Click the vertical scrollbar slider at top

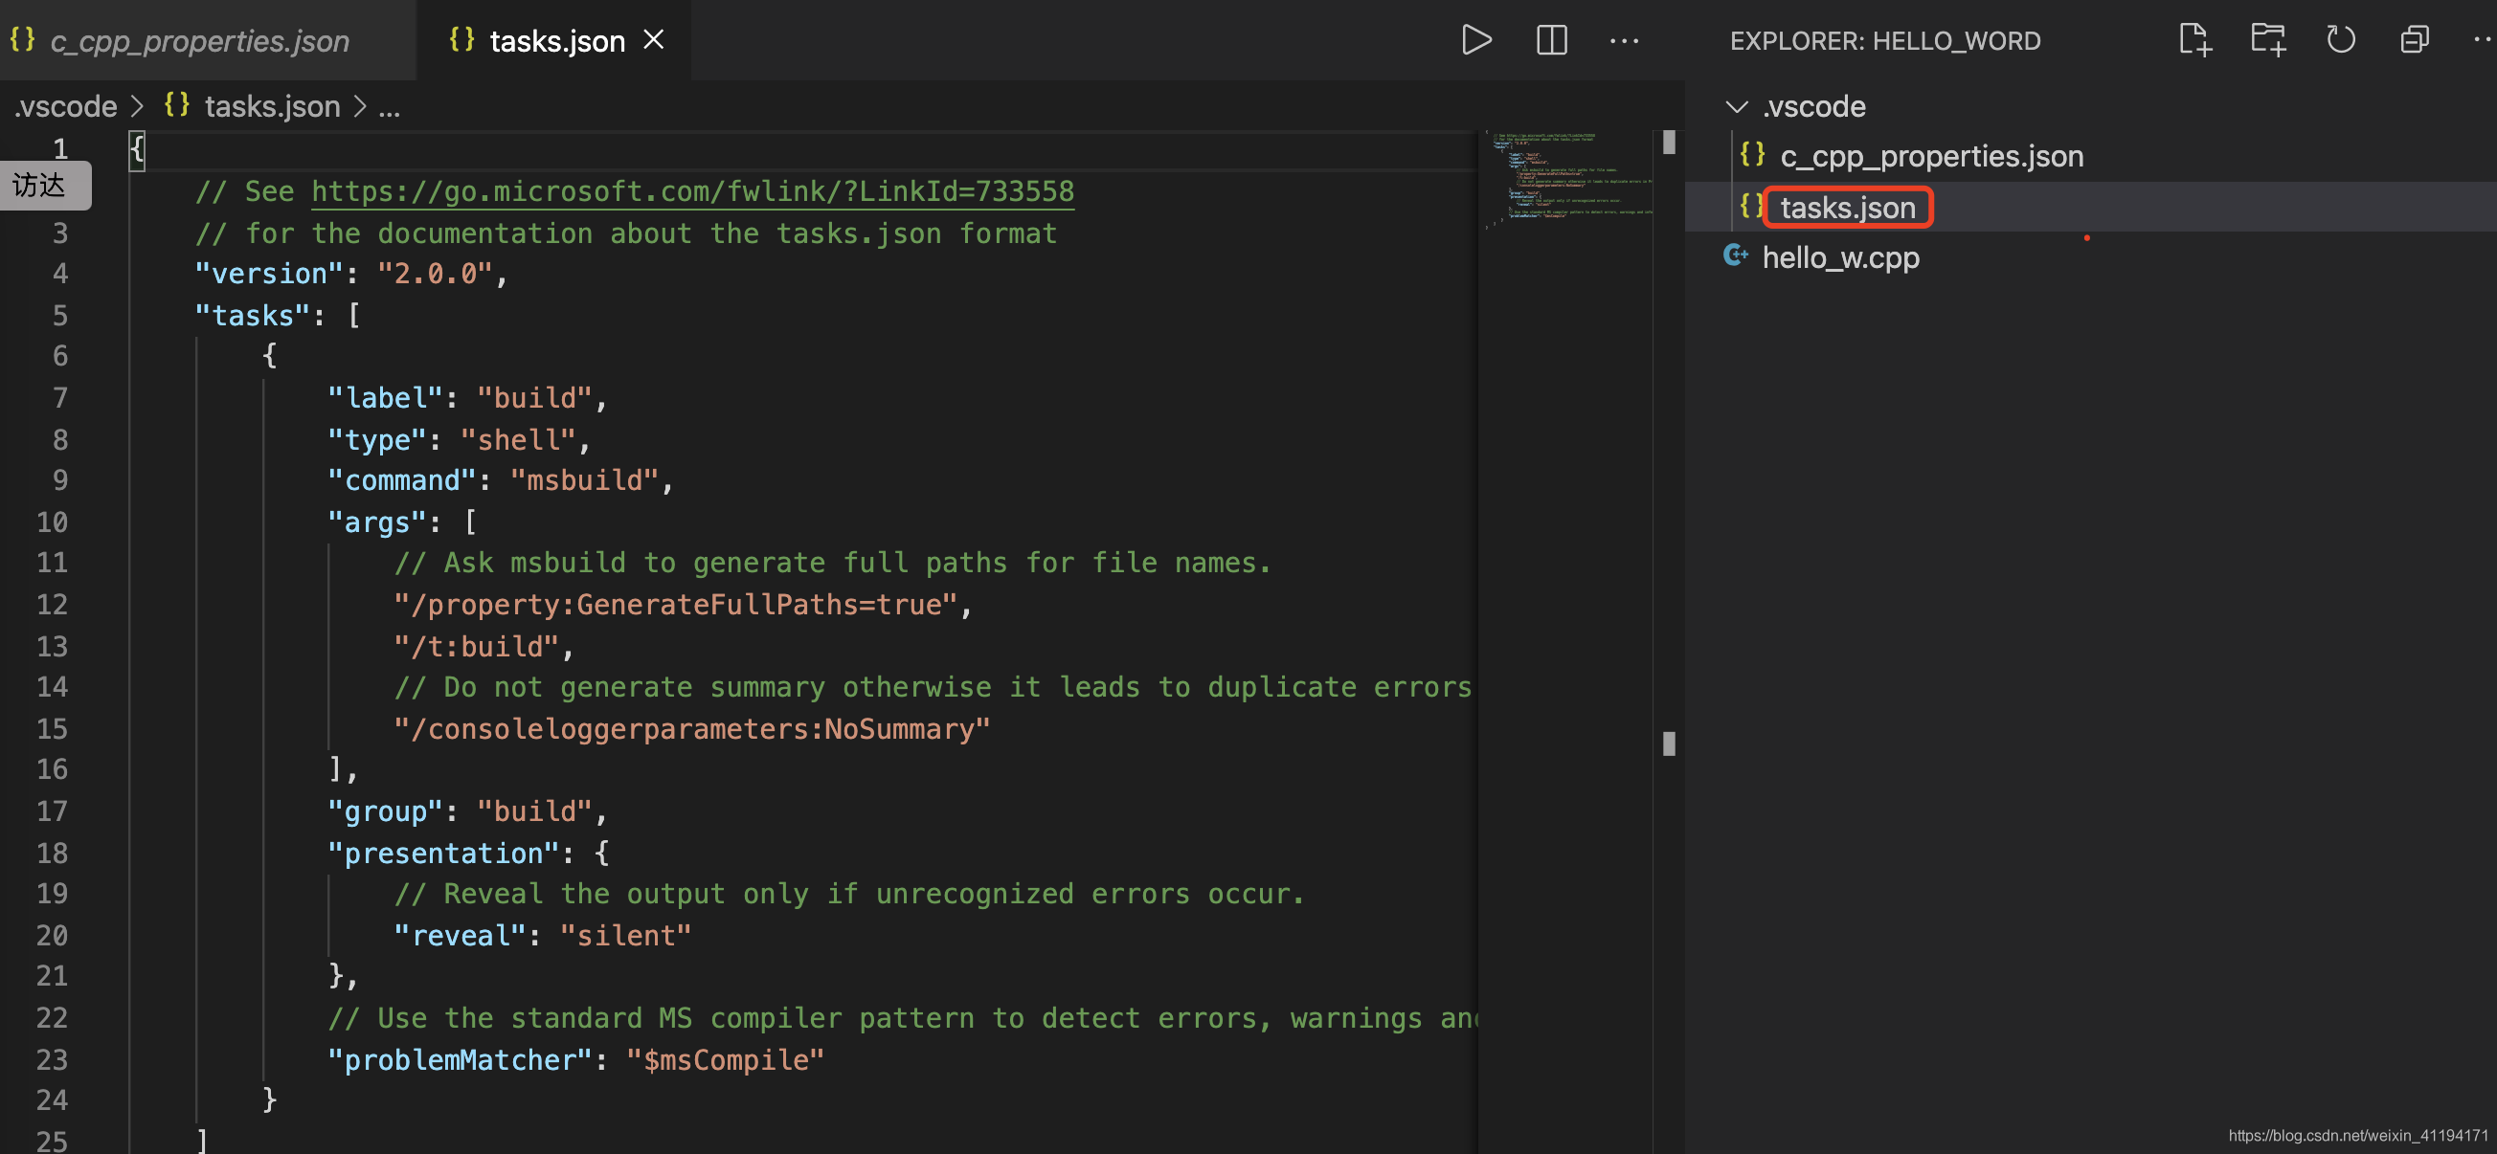(x=1668, y=143)
